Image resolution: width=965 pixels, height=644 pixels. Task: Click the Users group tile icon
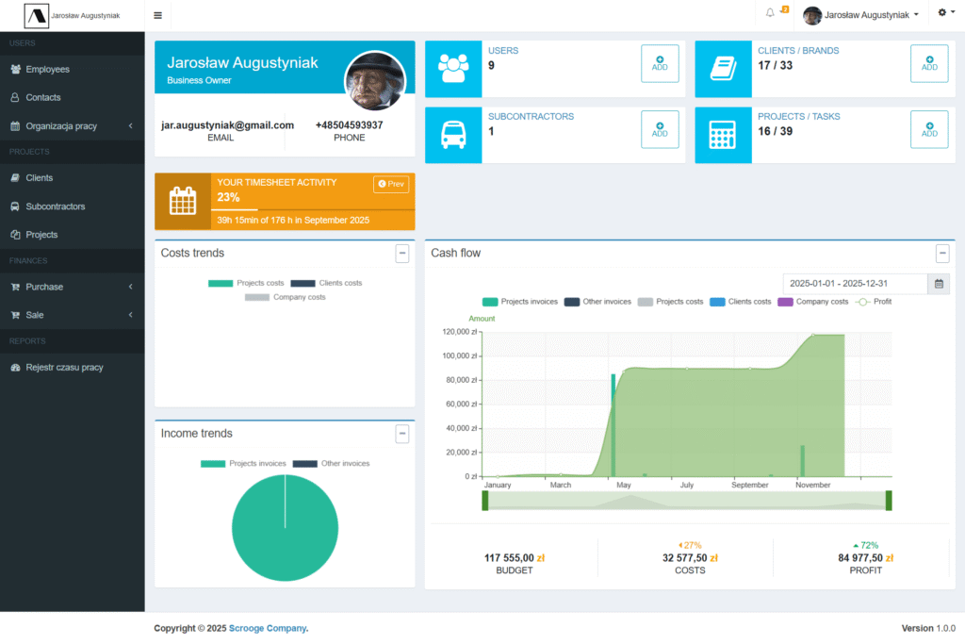453,69
